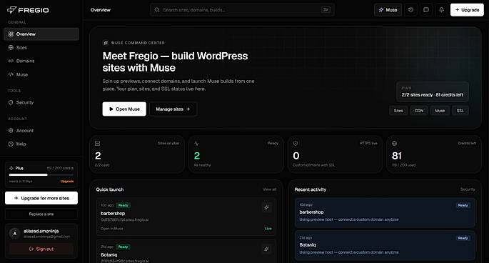Open the Security tools page
Viewport: 489px width, 263px height.
41,102
